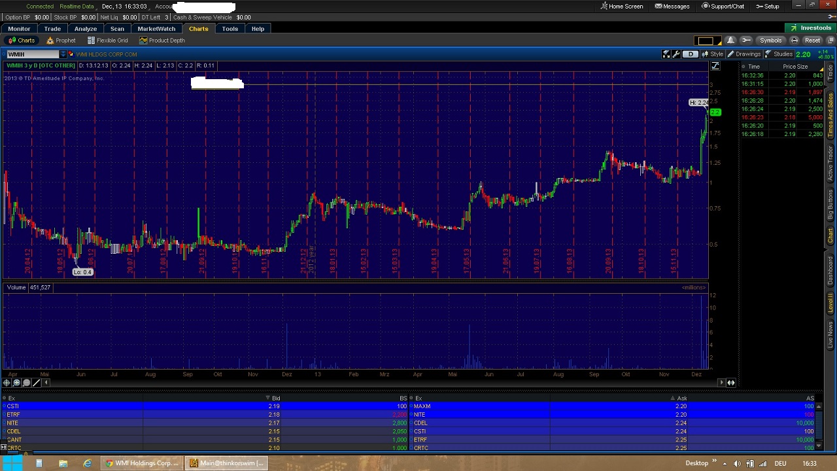The height and width of the screenshot is (471, 837).
Task: Switch to the MarketWatch tab
Action: click(x=156, y=28)
